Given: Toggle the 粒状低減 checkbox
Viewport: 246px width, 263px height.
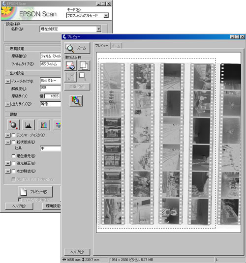Looking at the screenshot, I should tap(13, 142).
